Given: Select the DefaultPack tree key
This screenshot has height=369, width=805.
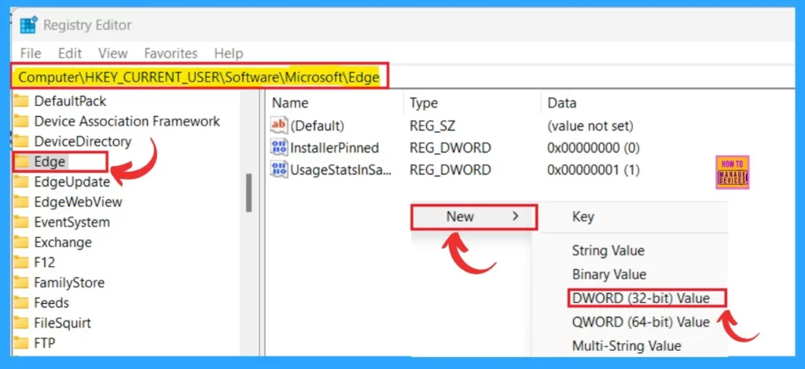Looking at the screenshot, I should (70, 101).
